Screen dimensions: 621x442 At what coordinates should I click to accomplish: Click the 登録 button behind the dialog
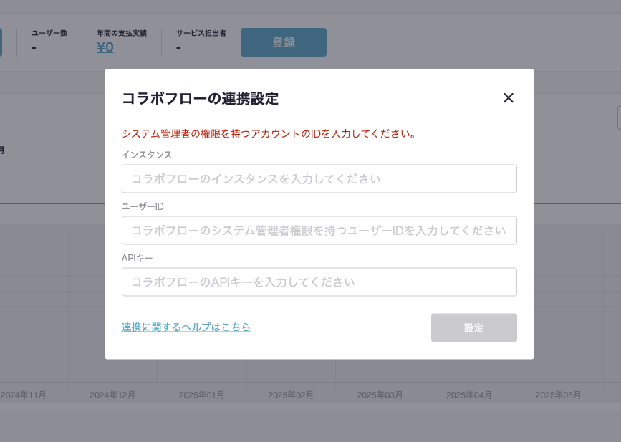[x=284, y=42]
